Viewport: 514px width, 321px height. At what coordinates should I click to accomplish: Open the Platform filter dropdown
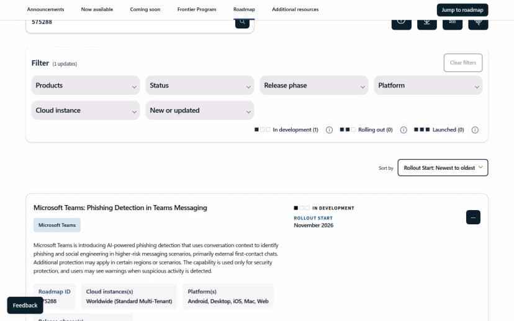tap(428, 86)
